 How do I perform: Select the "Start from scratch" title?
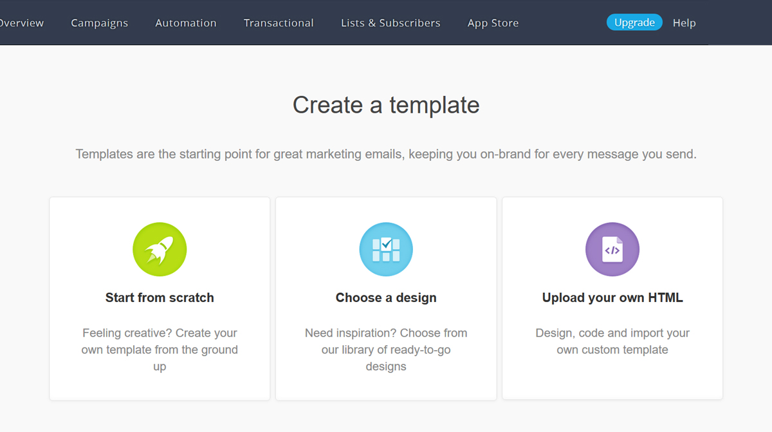tap(160, 297)
